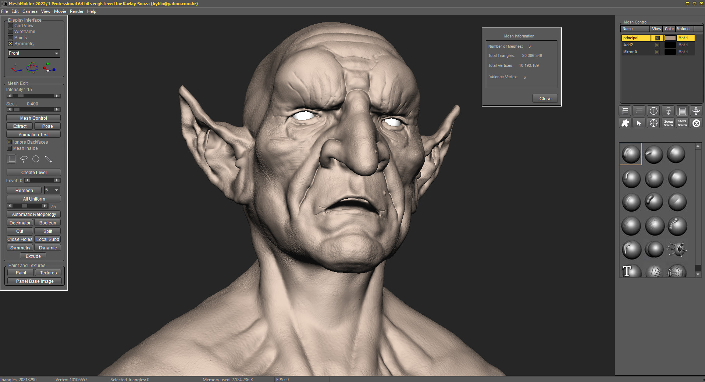Close the Mesh Information dialog
This screenshot has height=382, width=705.
[x=545, y=98]
